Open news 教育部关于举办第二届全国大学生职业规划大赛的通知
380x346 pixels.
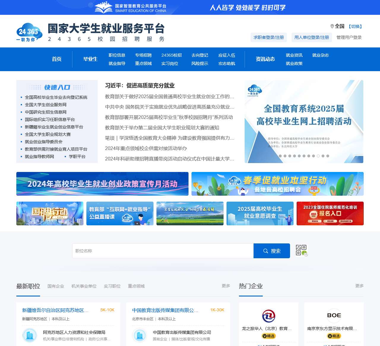[162, 128]
